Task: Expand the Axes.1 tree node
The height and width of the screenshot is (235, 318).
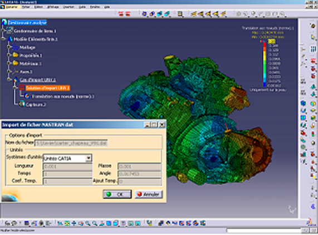Action: pos(9,71)
